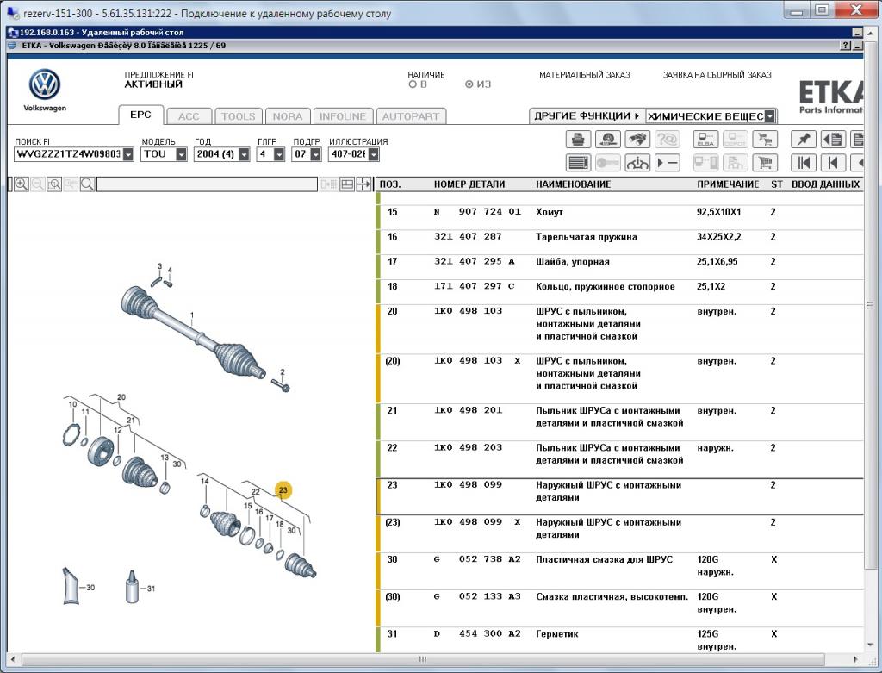Open the binoculars search tool
Viewport: 882px width, 673px height.
click(x=637, y=139)
